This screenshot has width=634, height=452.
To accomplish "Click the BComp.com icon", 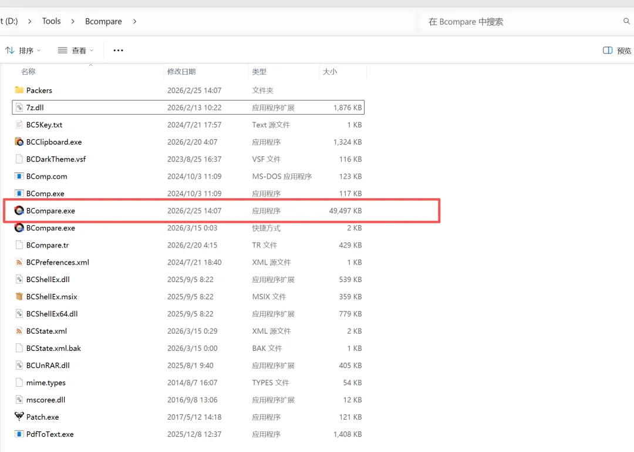I will (19, 176).
